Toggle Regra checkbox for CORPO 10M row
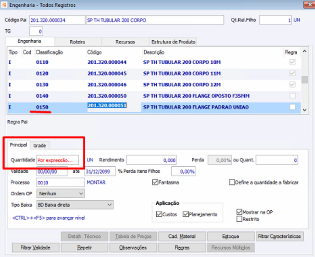Image resolution: width=315 pixels, height=257 pixels. tap(292, 62)
